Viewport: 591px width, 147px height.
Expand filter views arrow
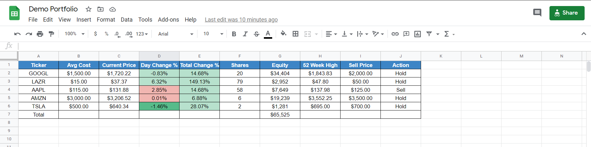point(438,34)
